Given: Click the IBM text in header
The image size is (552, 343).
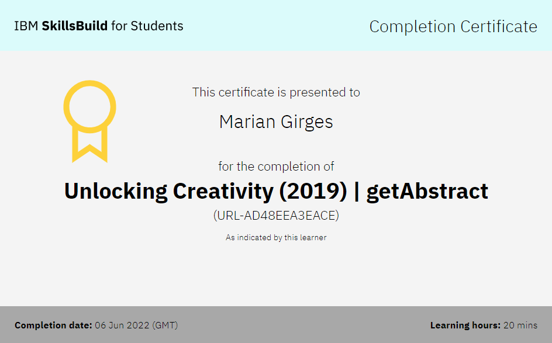Looking at the screenshot, I should [26, 26].
